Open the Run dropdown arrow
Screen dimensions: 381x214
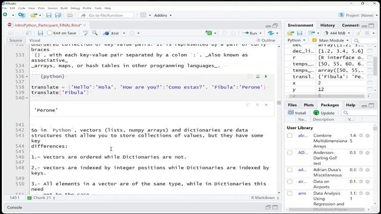pos(261,33)
